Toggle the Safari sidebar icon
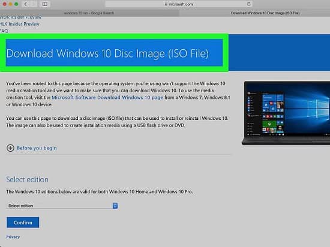Screen dimensions: 330x247 (x=45, y=4)
